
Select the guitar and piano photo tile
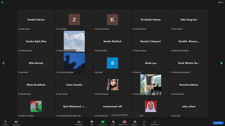click(x=151, y=85)
